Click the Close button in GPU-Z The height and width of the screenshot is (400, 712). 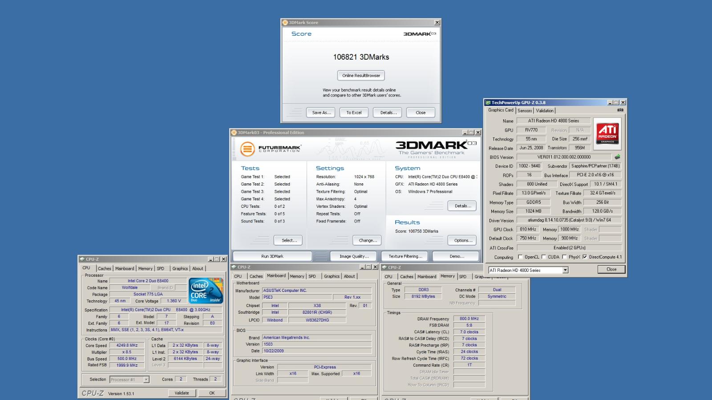[x=611, y=269]
